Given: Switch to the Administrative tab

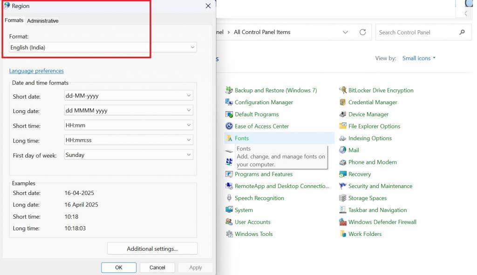Looking at the screenshot, I should [x=43, y=21].
